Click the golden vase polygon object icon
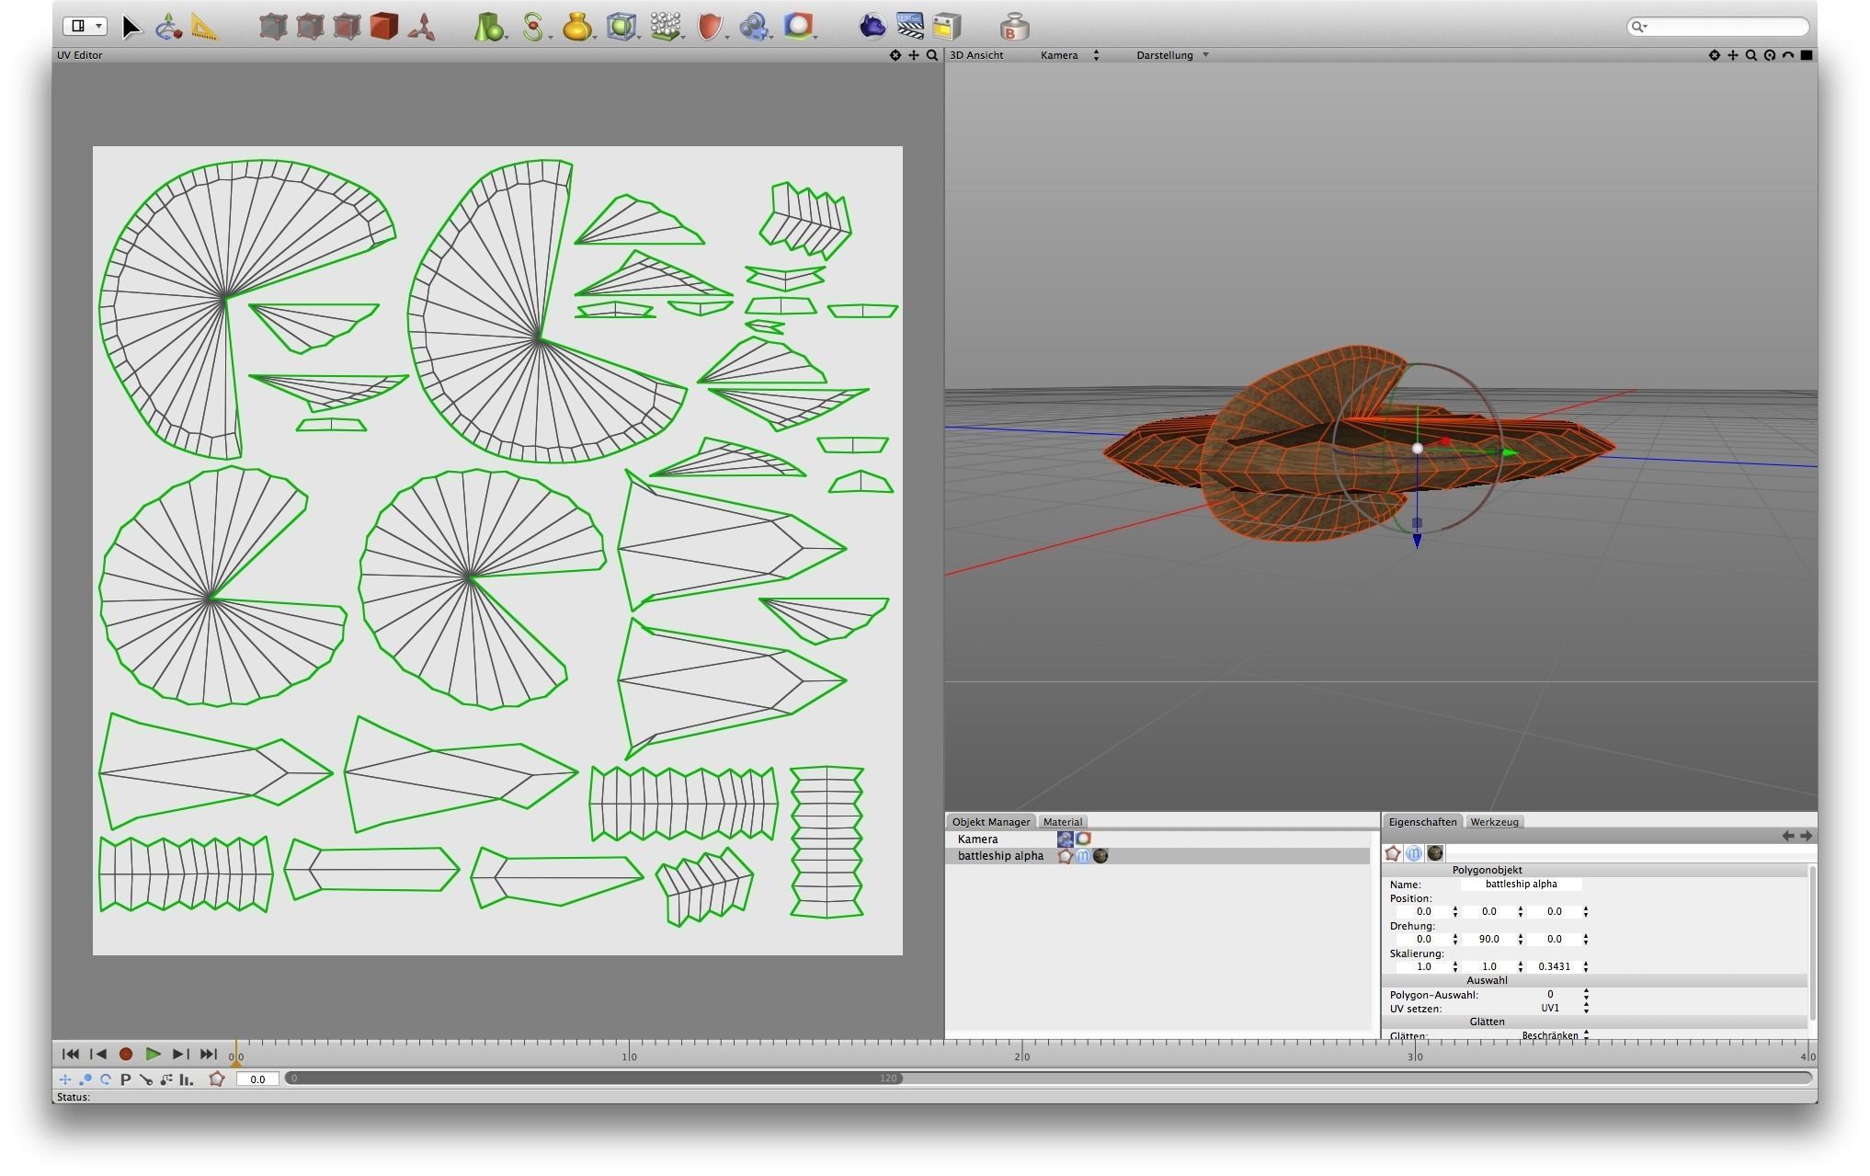This screenshot has width=1870, height=1176. point(576,27)
